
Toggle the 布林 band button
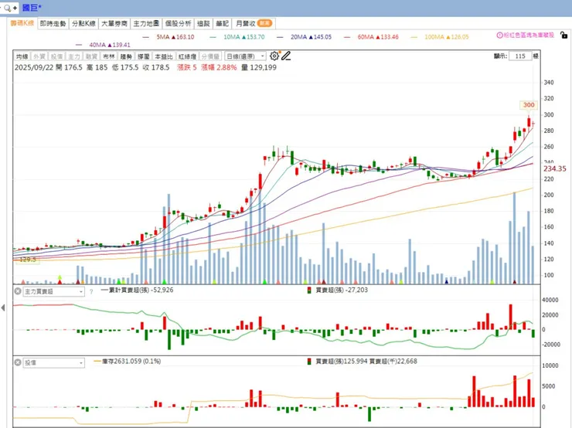[109, 56]
